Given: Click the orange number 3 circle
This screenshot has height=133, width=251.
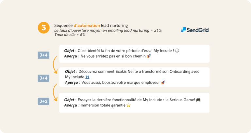Looking at the screenshot, I should coord(43,28).
